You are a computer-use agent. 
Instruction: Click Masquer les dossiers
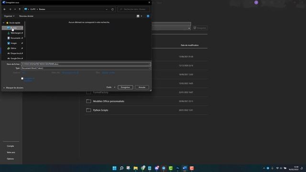[13, 88]
